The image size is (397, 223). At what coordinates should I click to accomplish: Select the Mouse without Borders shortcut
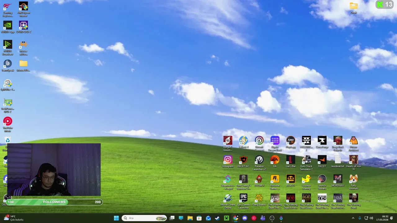(x=23, y=48)
